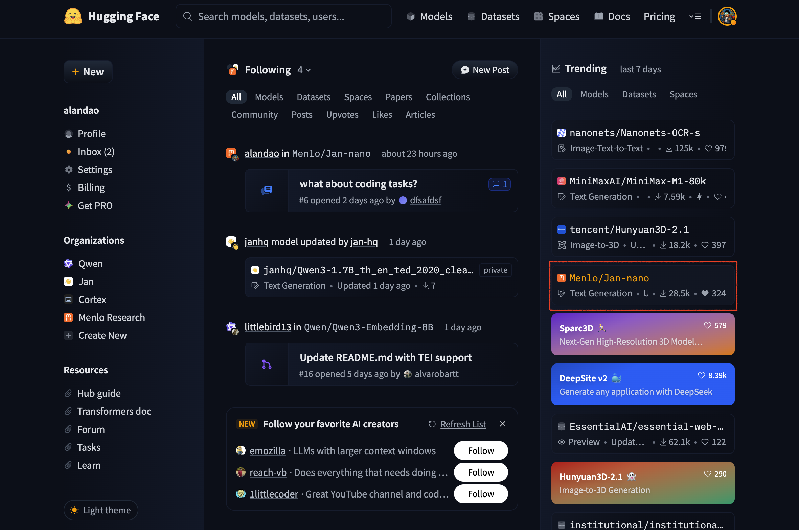Click the pull request icon on README update
The height and width of the screenshot is (530, 799).
click(x=267, y=365)
